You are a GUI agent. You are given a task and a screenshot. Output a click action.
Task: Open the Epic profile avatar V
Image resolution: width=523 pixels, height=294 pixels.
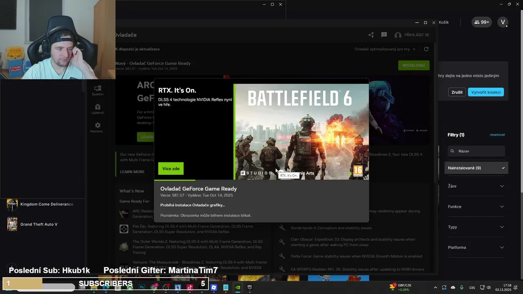503,22
